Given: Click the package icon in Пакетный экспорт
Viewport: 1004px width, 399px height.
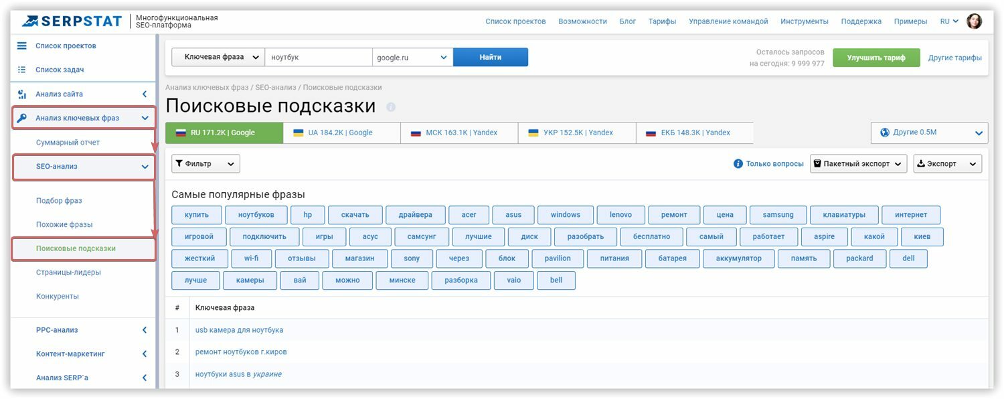Looking at the screenshot, I should pyautogui.click(x=817, y=164).
